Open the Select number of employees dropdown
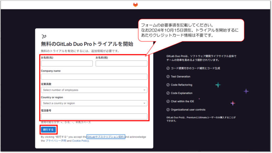 coord(94,90)
